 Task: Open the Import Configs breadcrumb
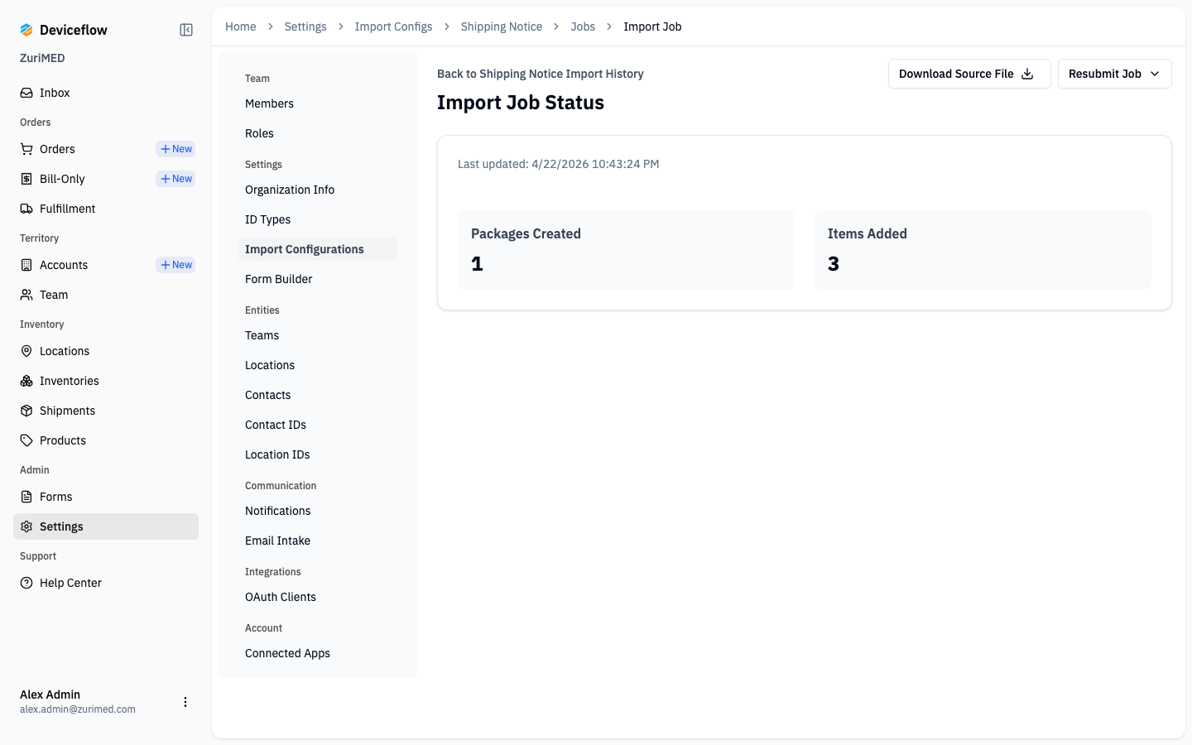pos(393,26)
